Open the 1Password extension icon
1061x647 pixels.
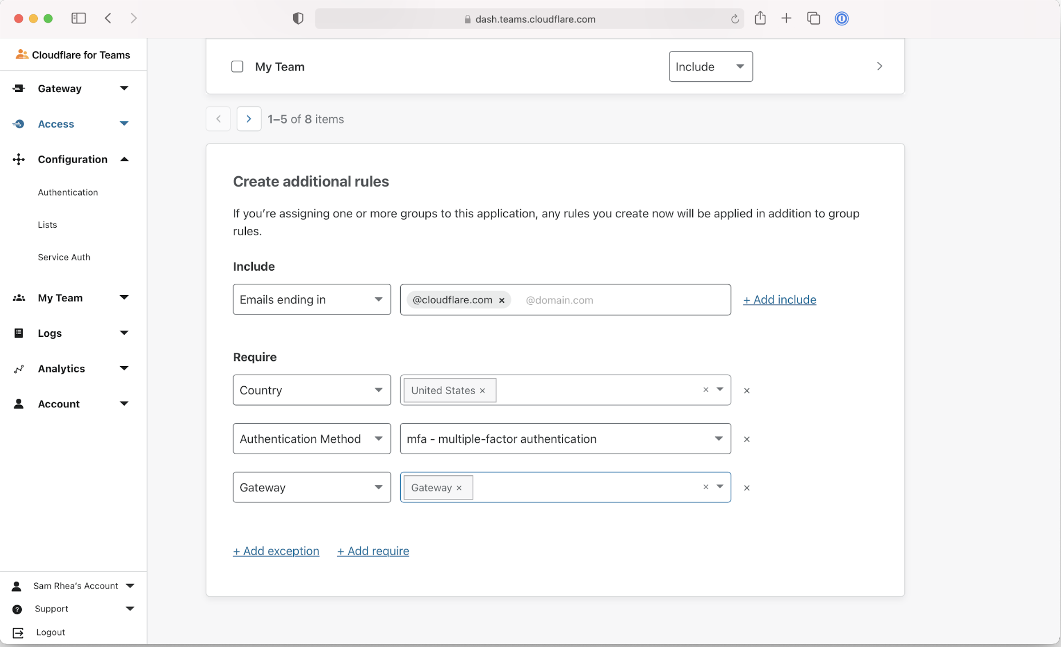(841, 18)
